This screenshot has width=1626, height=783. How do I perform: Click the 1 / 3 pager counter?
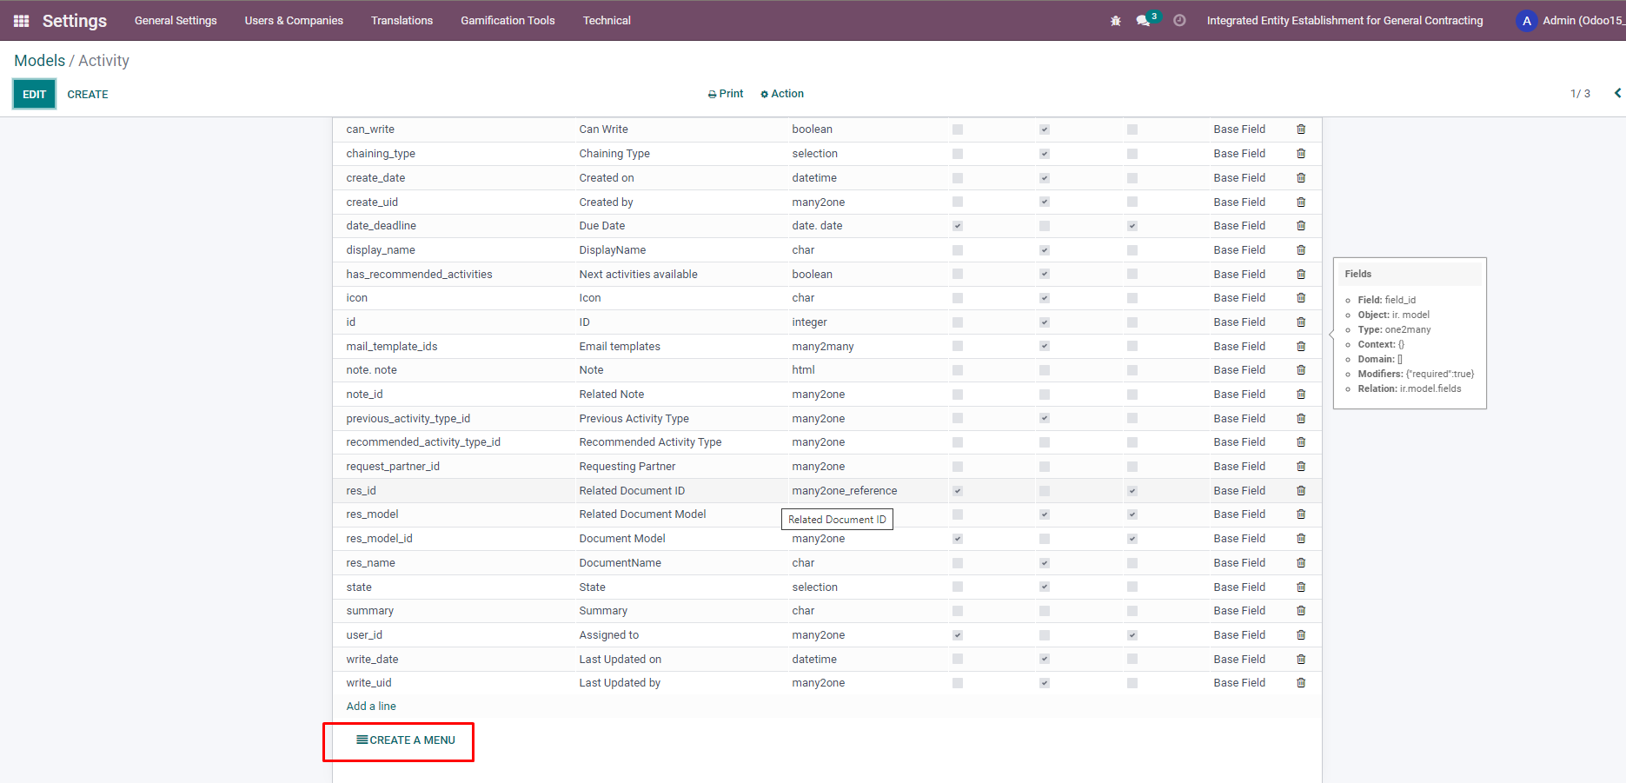[1580, 94]
